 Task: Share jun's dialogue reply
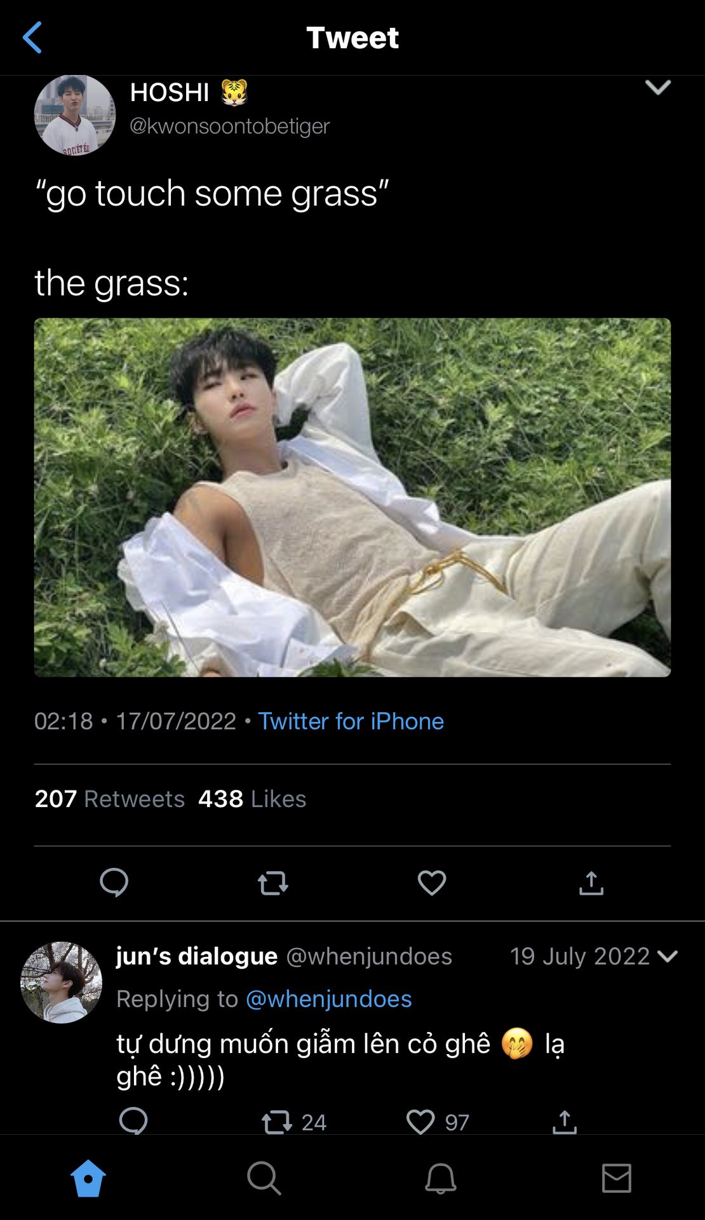tap(565, 1122)
